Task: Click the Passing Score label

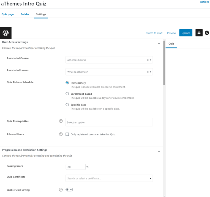Action: coord(15,166)
